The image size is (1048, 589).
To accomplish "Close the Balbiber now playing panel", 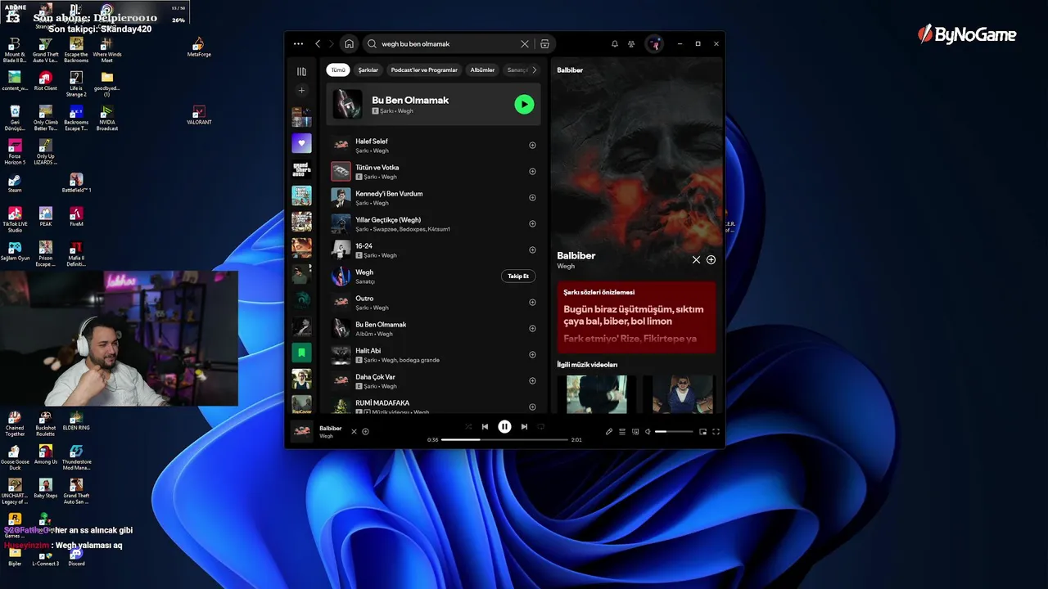I will 696,260.
